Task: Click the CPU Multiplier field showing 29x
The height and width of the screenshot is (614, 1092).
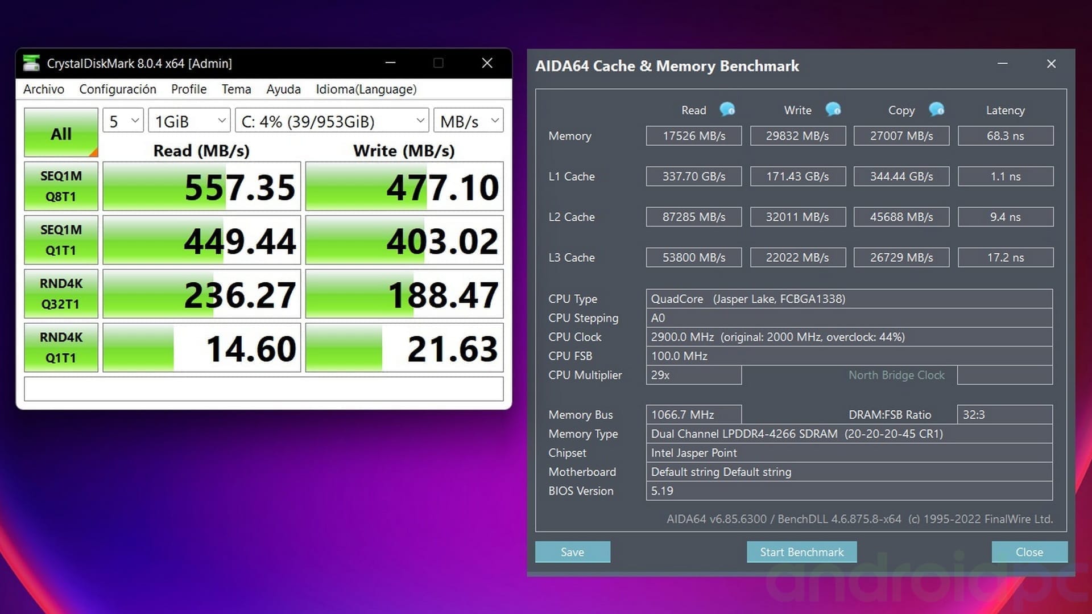Action: 694,375
